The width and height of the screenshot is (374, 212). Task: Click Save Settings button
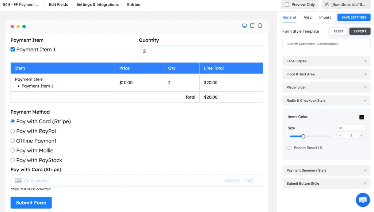(x=354, y=17)
